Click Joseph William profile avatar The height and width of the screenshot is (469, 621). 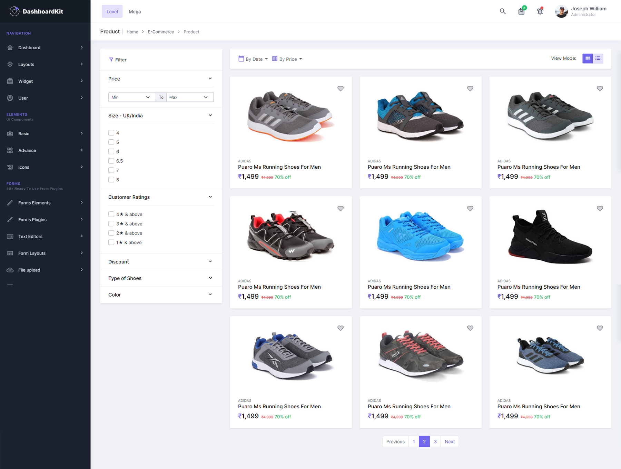click(561, 11)
